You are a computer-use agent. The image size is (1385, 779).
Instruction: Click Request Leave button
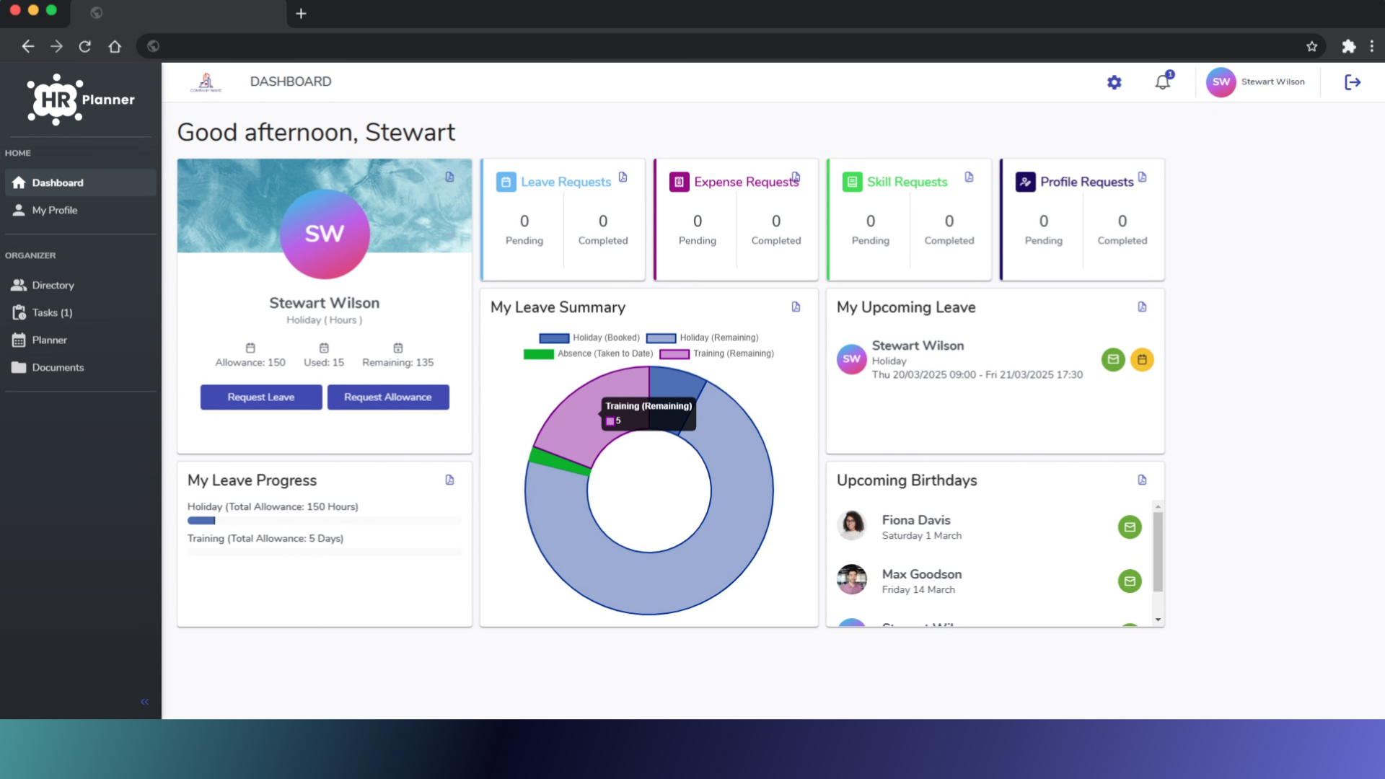pos(261,397)
